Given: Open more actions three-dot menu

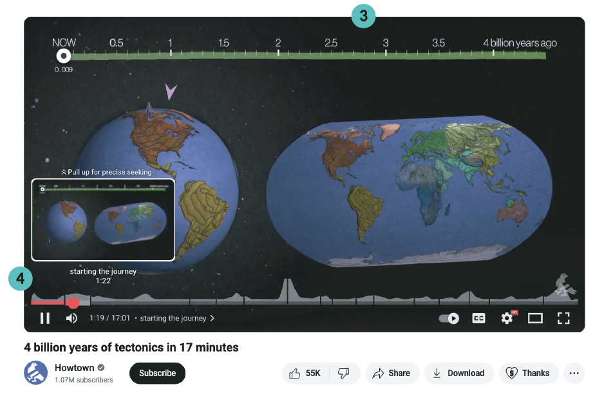Looking at the screenshot, I should (574, 373).
